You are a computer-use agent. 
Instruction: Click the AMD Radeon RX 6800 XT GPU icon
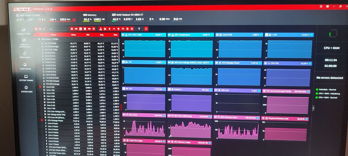point(114,15)
